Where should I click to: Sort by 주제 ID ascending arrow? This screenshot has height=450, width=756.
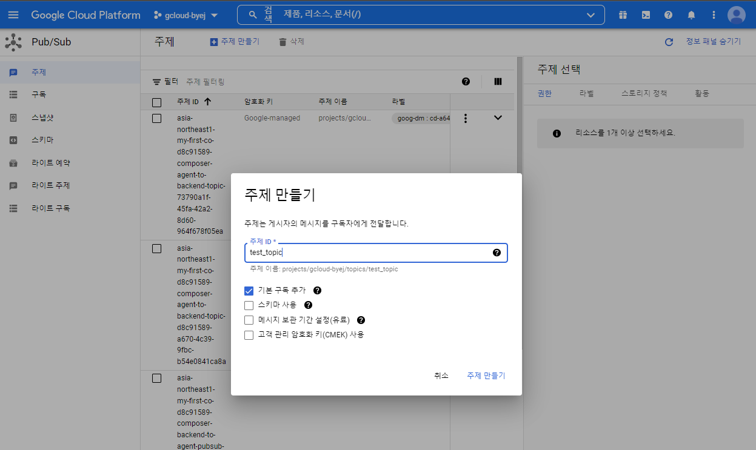(x=208, y=102)
